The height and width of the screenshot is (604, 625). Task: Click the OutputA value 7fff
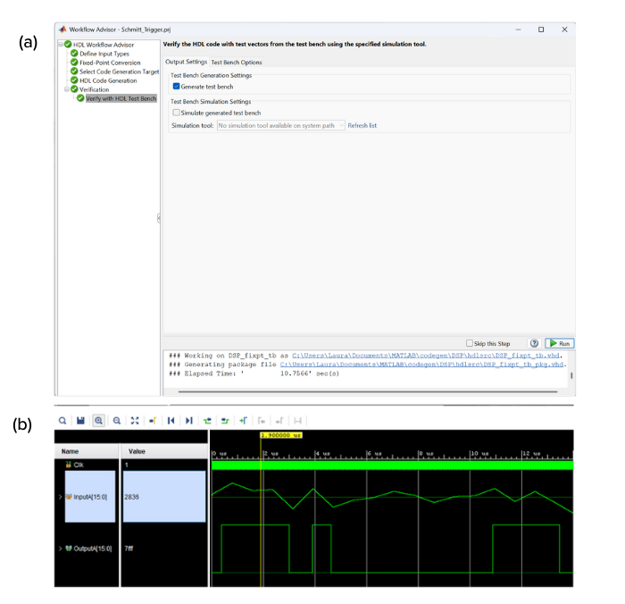click(x=129, y=549)
